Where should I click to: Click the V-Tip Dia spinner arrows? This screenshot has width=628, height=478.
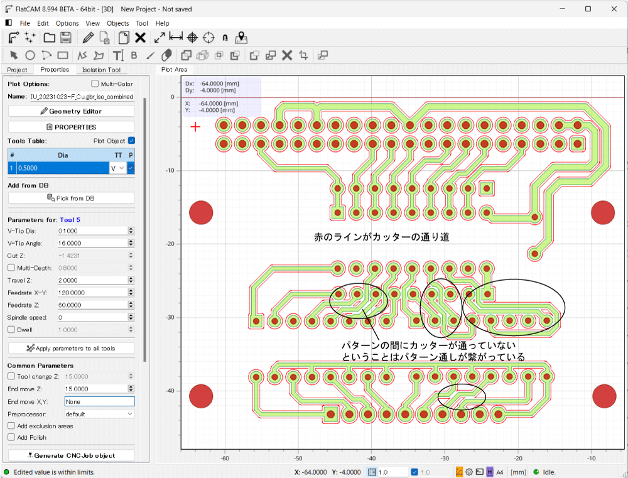pos(131,231)
